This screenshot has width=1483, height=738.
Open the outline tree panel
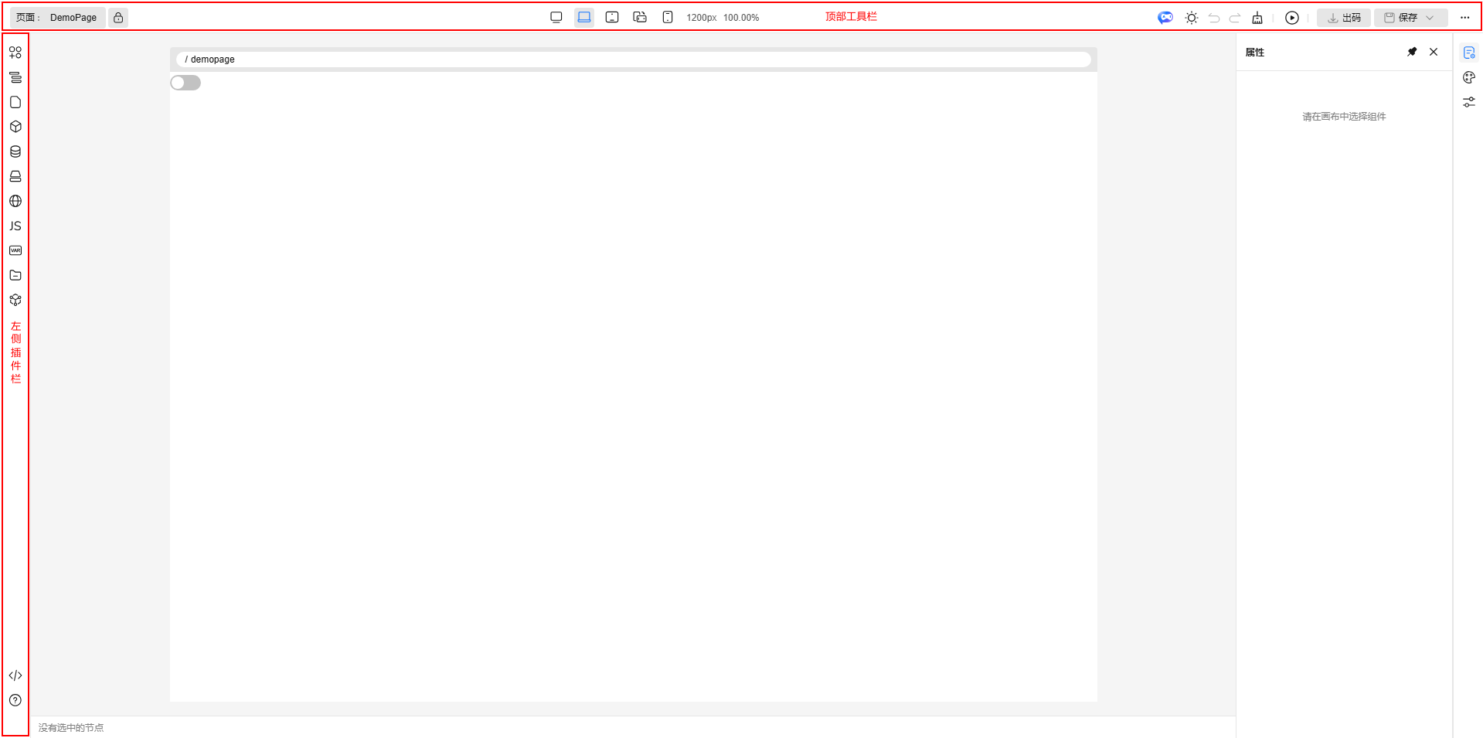(15, 77)
